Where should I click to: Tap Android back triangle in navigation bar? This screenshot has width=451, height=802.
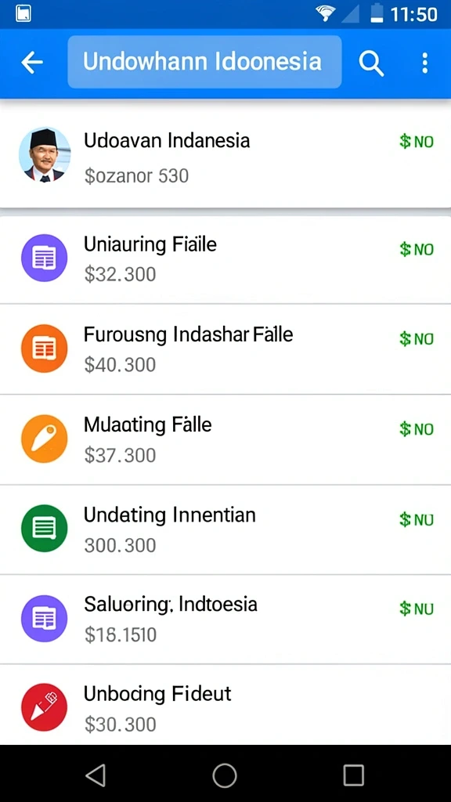[x=96, y=775]
